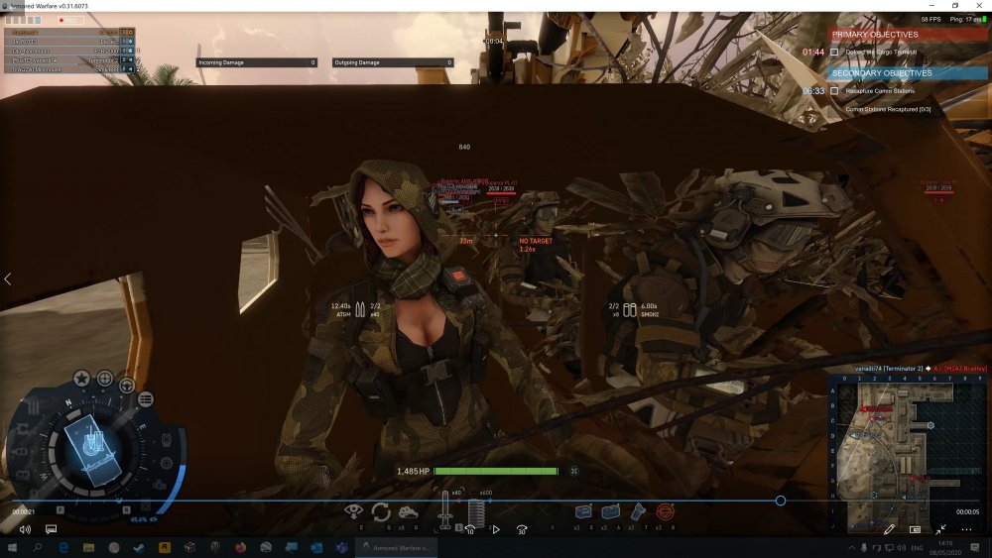Click the 01:44 primary objective timer
This screenshot has height=558, width=992.
pyautogui.click(x=813, y=52)
